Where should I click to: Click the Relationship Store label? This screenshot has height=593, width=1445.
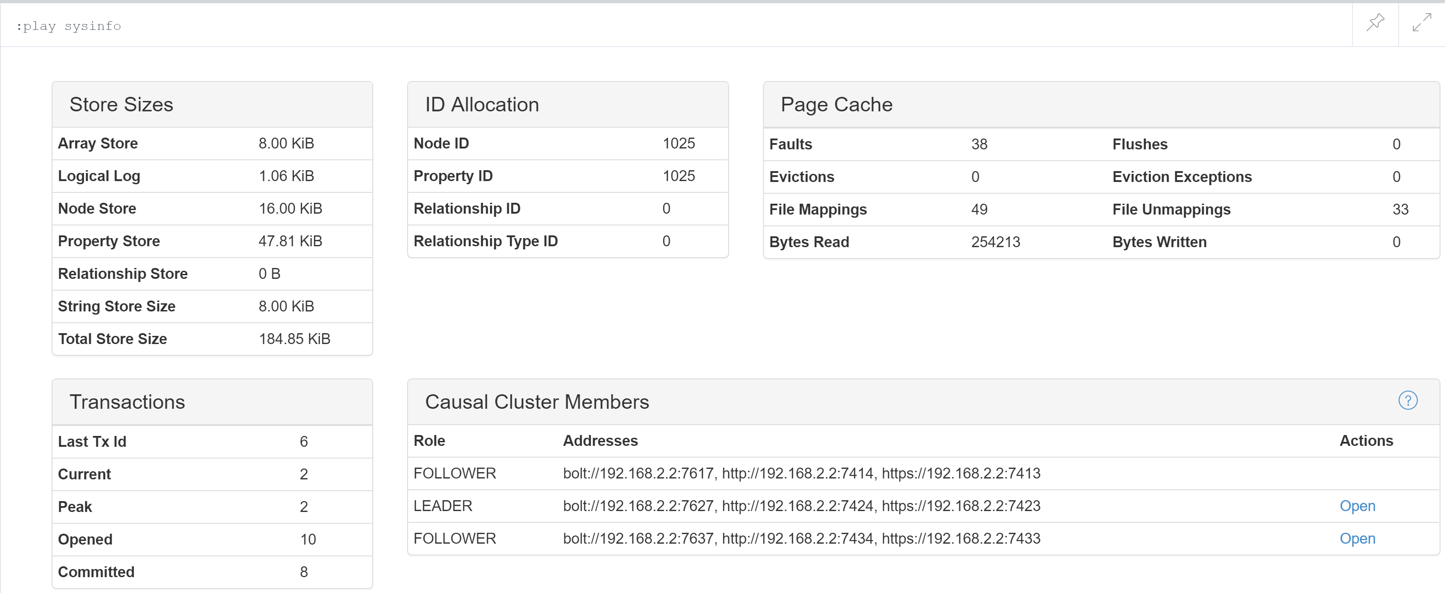(123, 273)
